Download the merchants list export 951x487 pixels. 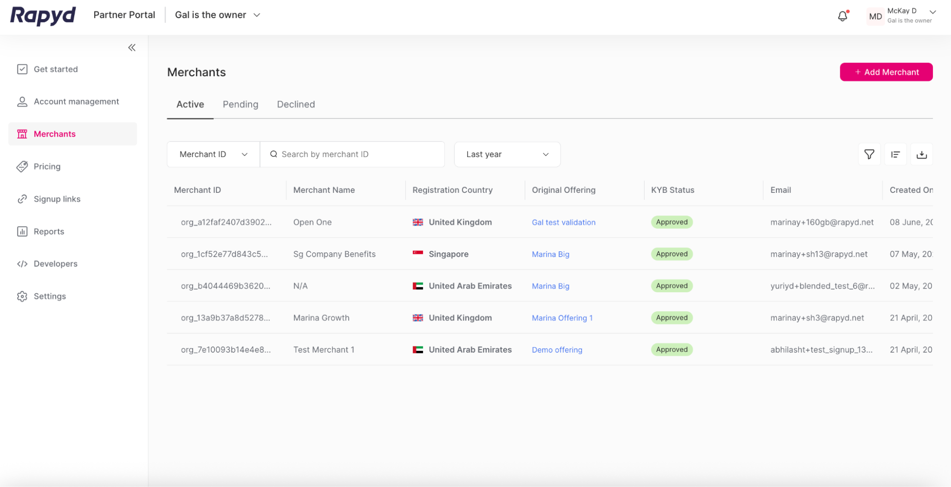coord(921,154)
